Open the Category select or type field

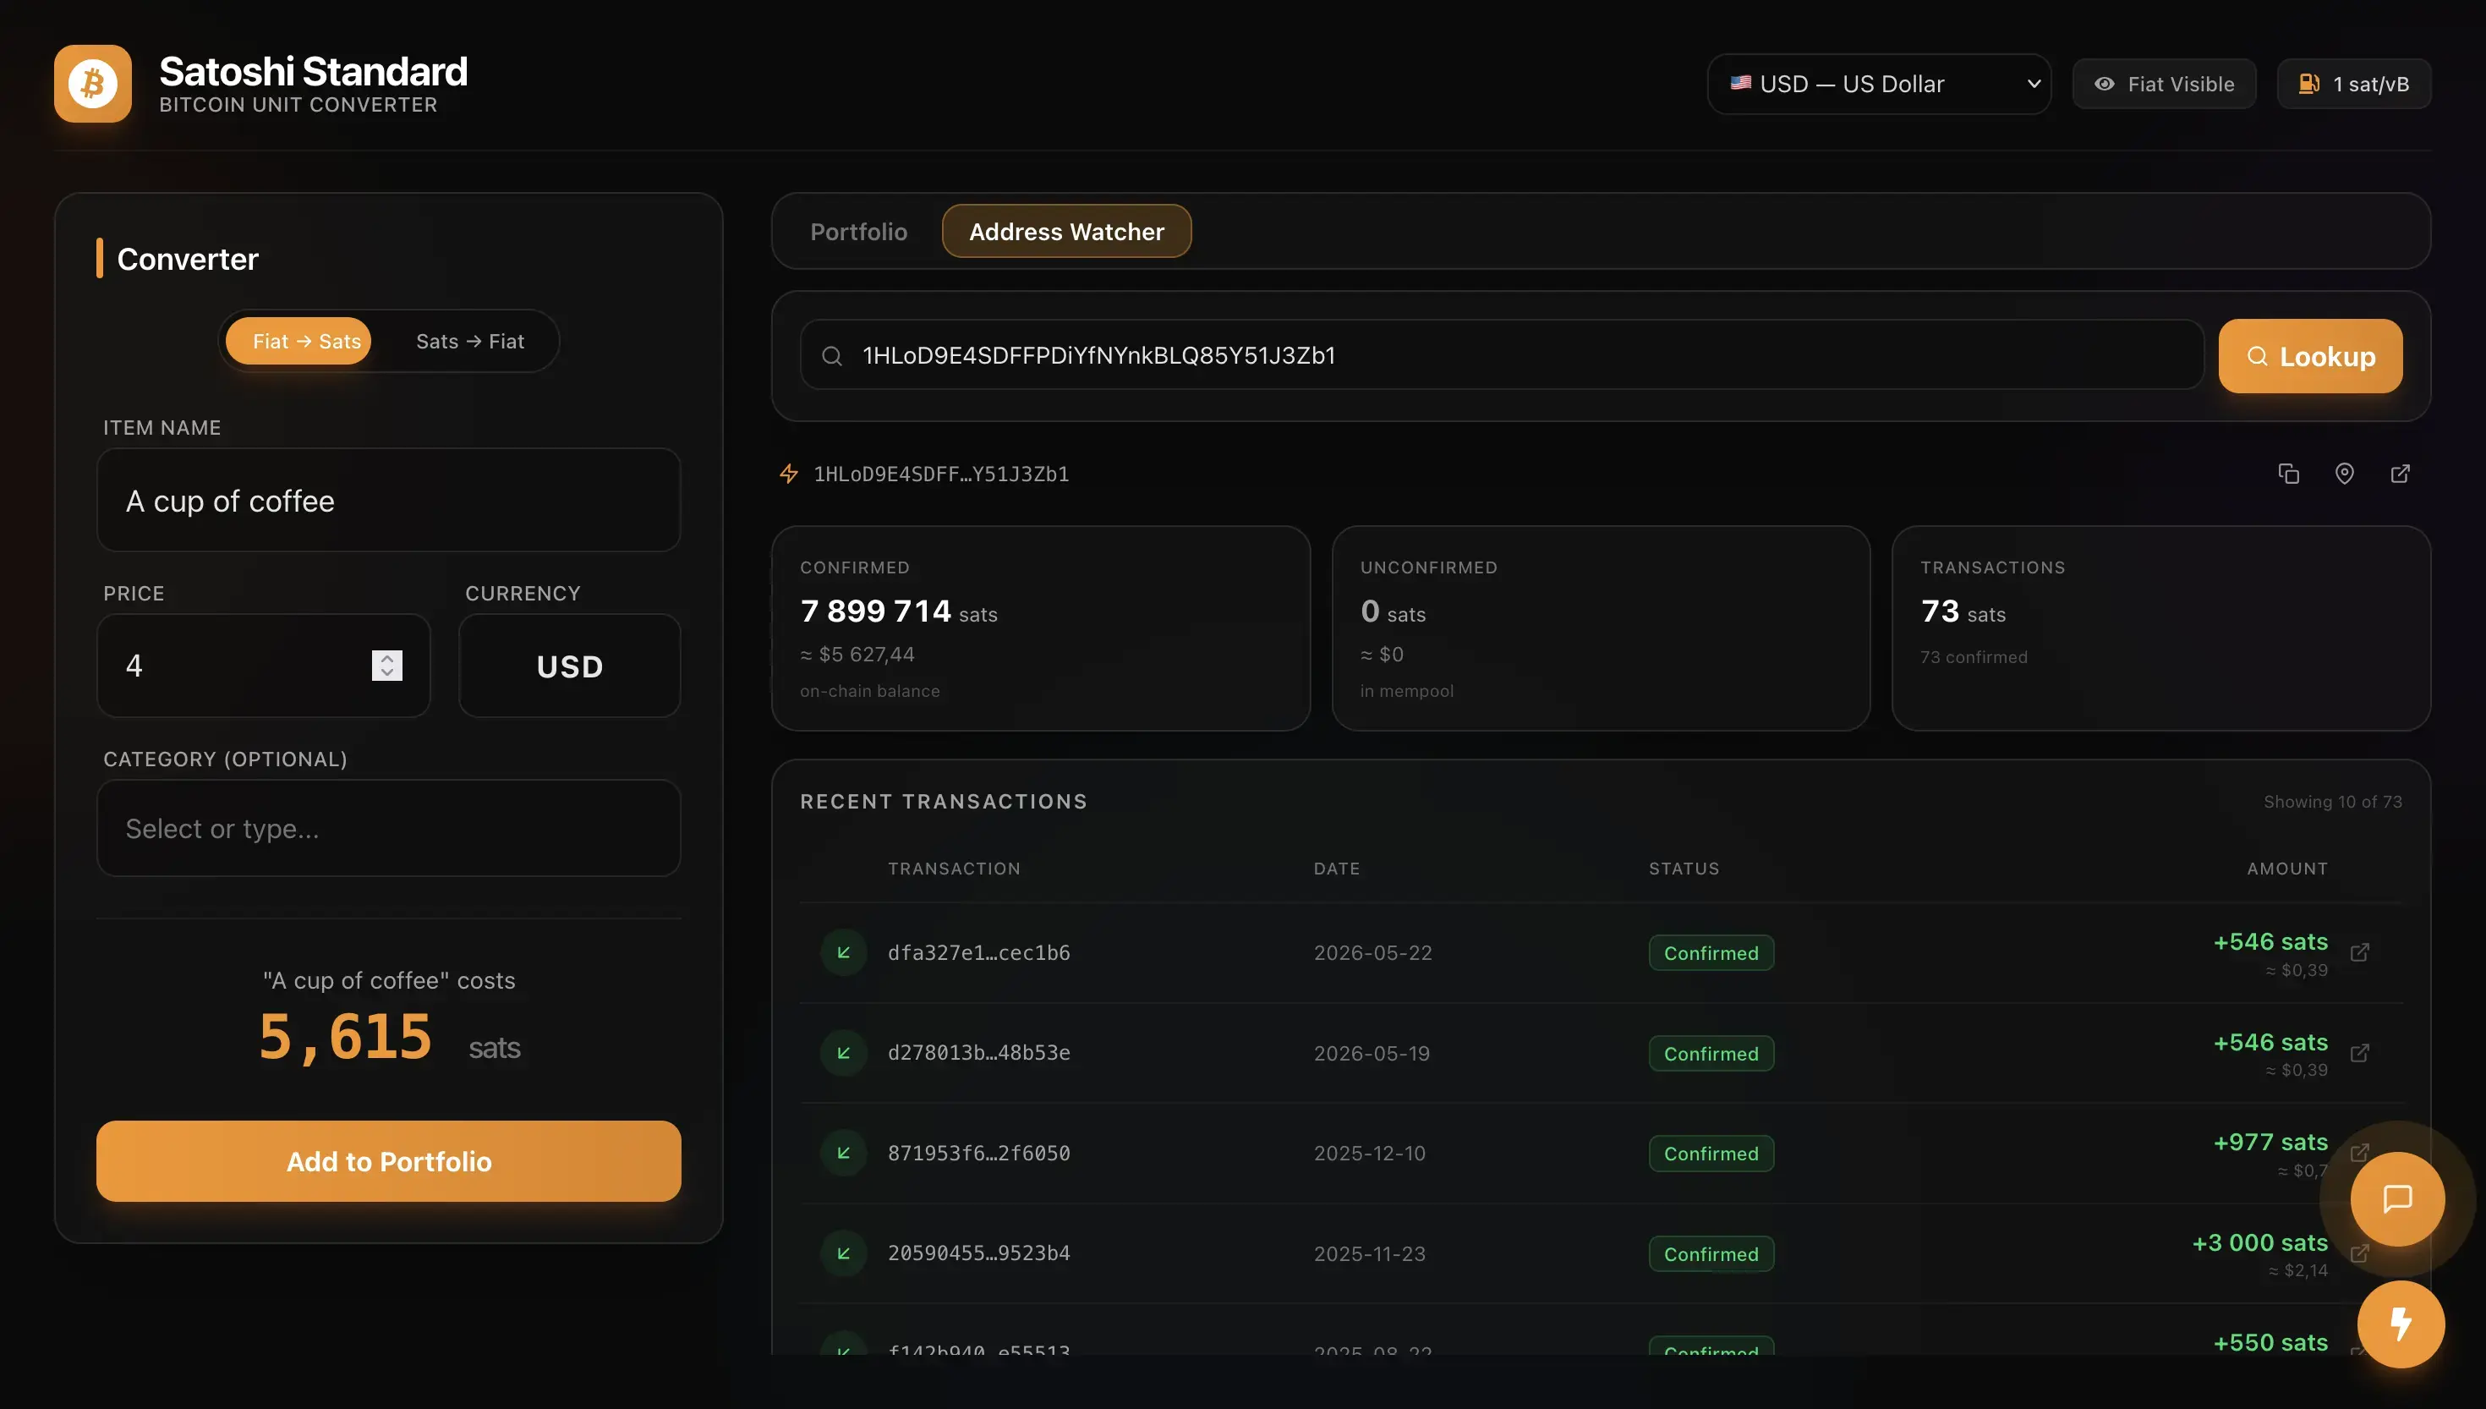[x=389, y=828]
